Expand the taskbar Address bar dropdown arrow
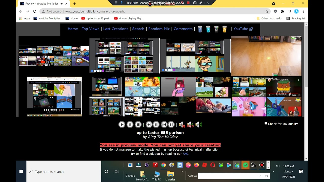324x182 pixels. click(x=259, y=176)
